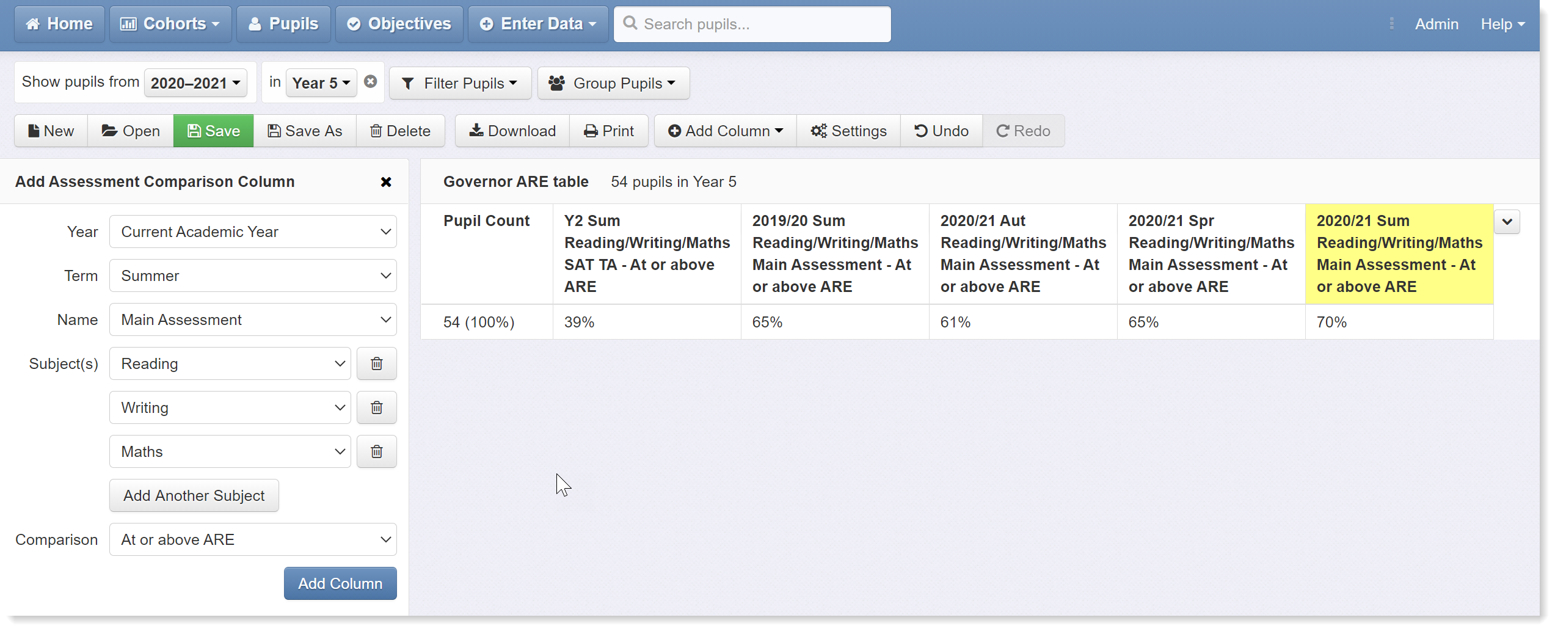1555x631 pixels.
Task: Open the Maths subject dropdown
Action: pos(230,451)
